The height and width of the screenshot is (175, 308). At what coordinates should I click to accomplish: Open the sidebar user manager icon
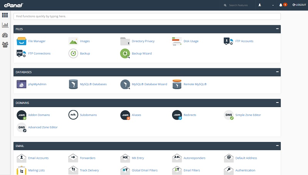tap(5, 45)
